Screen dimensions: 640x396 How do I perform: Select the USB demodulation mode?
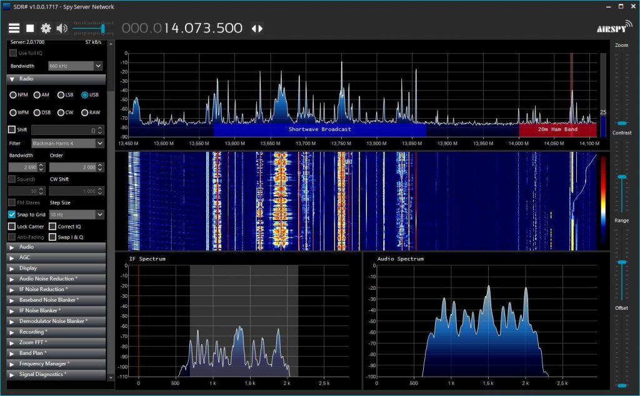pyautogui.click(x=84, y=94)
